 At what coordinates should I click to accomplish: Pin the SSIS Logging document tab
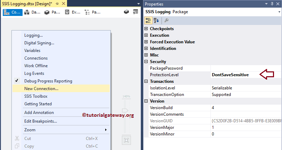tap(57, 3)
